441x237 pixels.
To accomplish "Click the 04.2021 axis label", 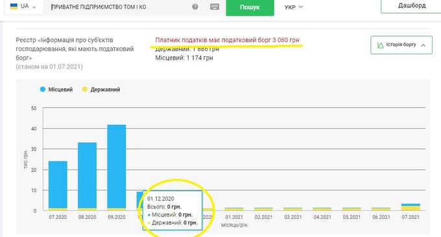I will (322, 217).
